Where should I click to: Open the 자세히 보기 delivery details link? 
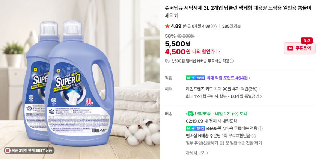197,153
